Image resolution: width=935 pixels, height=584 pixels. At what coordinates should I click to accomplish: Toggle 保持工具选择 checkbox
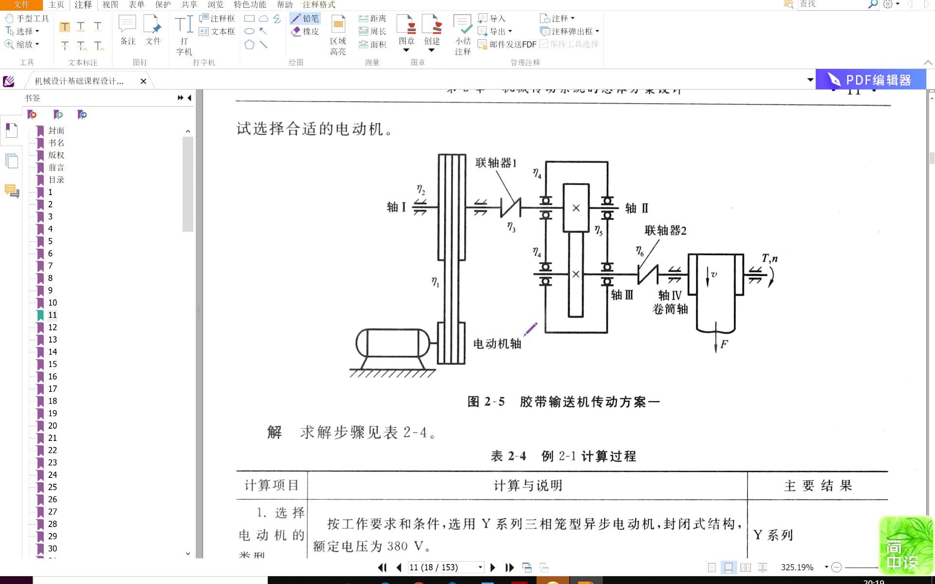click(544, 44)
